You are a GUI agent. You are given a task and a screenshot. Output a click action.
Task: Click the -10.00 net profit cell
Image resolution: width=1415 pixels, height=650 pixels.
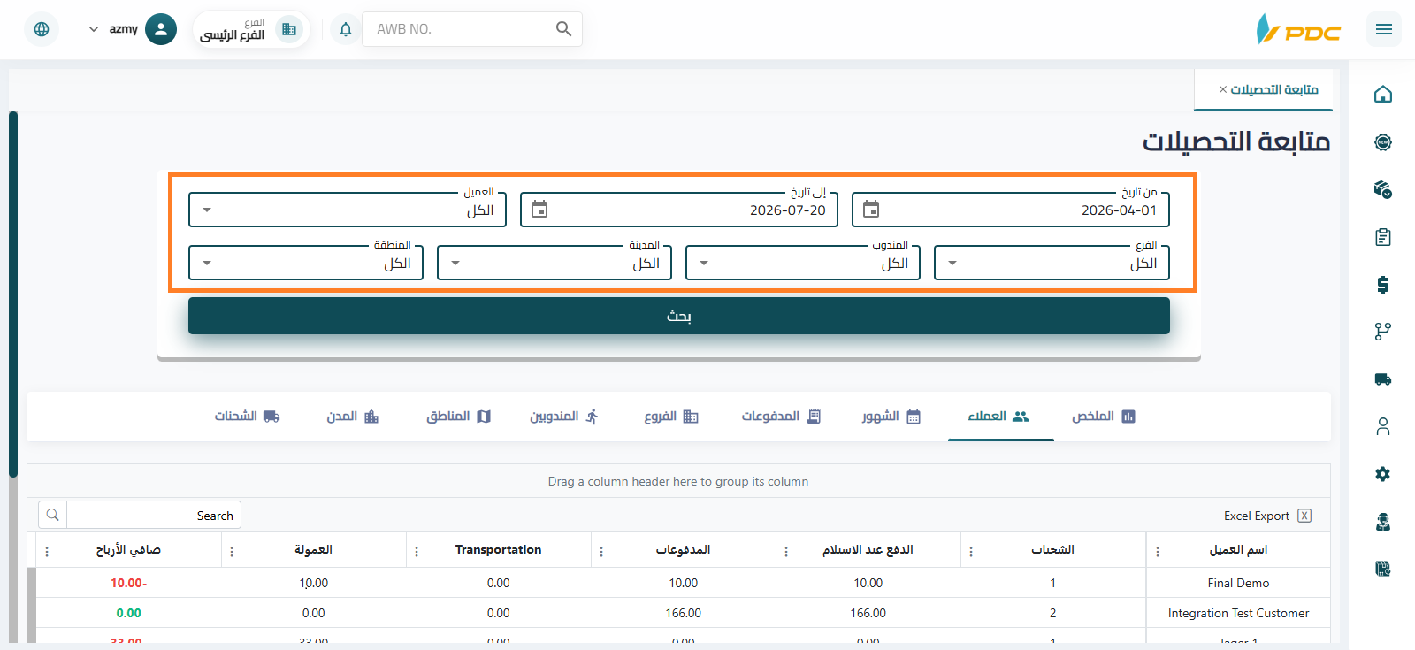pyautogui.click(x=129, y=583)
